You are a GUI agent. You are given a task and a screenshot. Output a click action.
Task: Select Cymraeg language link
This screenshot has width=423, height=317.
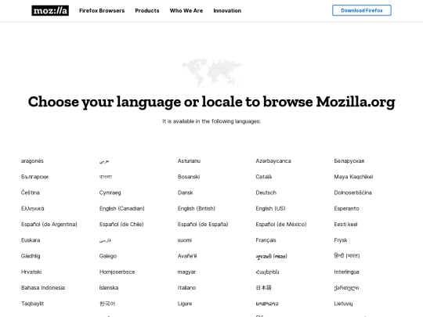[x=110, y=193]
